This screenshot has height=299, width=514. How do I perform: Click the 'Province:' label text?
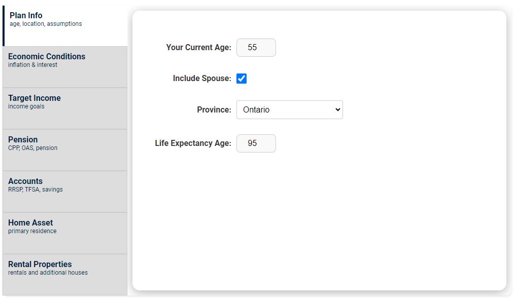tap(214, 110)
